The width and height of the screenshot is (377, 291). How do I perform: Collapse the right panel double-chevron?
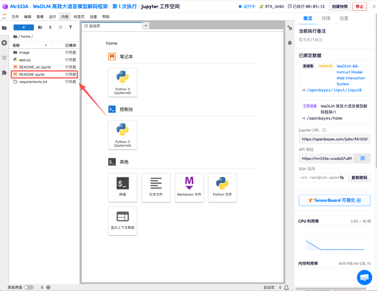pyautogui.click(x=374, y=7)
